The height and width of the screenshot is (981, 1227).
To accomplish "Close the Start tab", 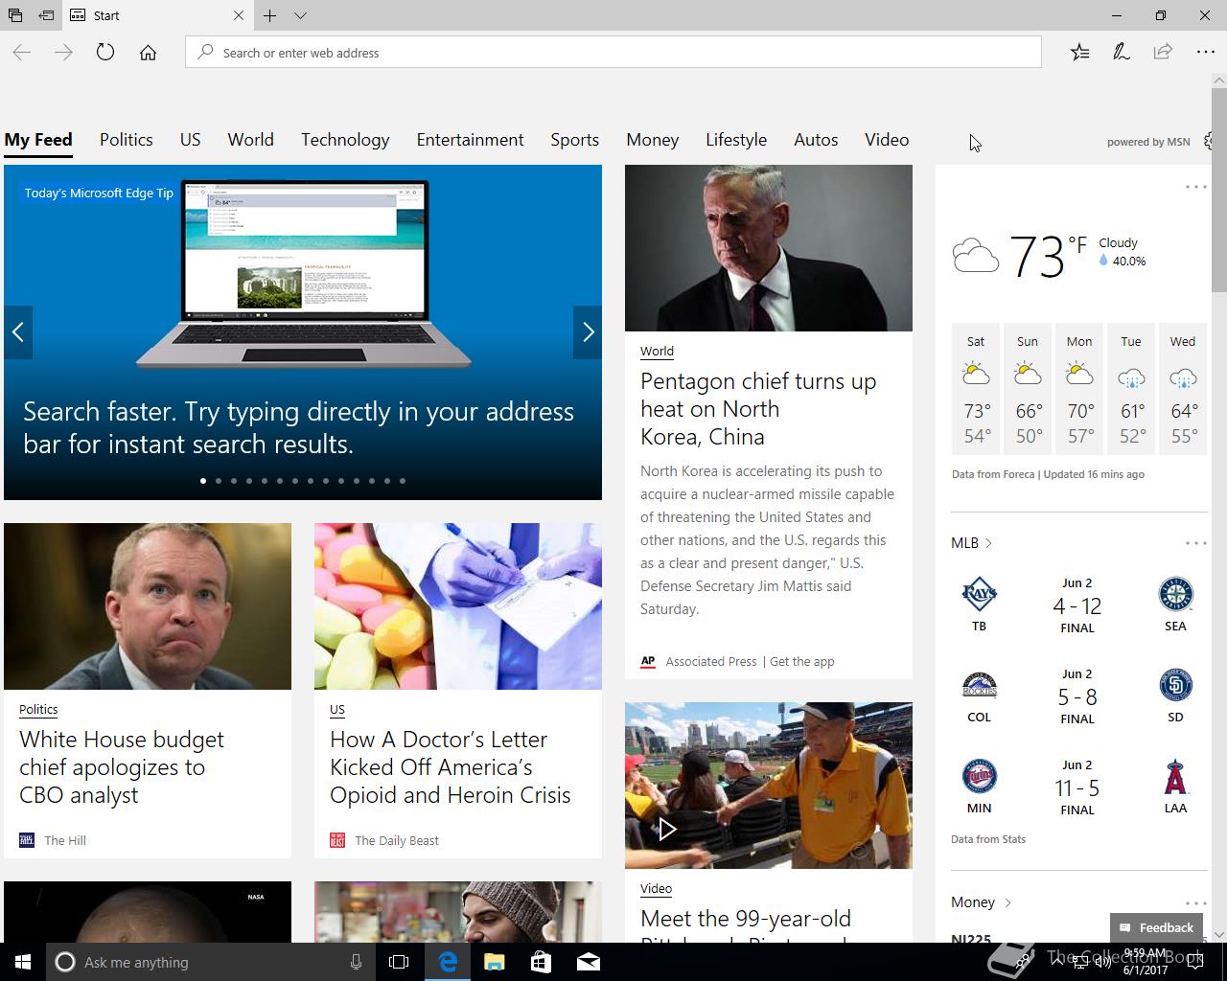I will (x=239, y=15).
